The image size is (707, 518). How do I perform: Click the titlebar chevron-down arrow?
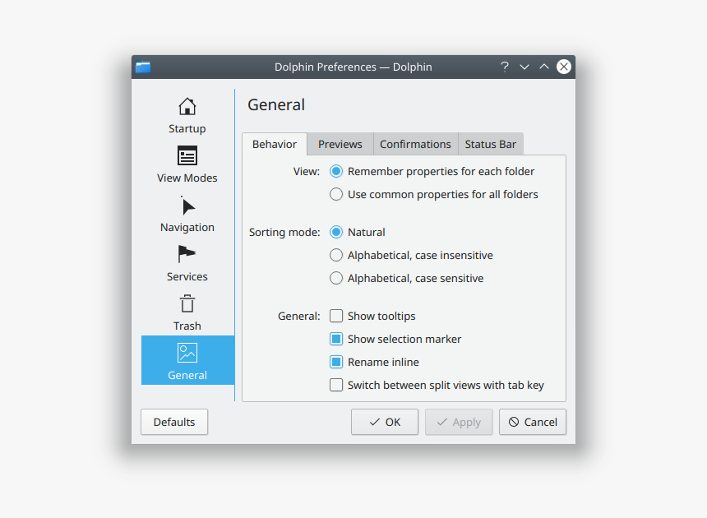click(524, 67)
